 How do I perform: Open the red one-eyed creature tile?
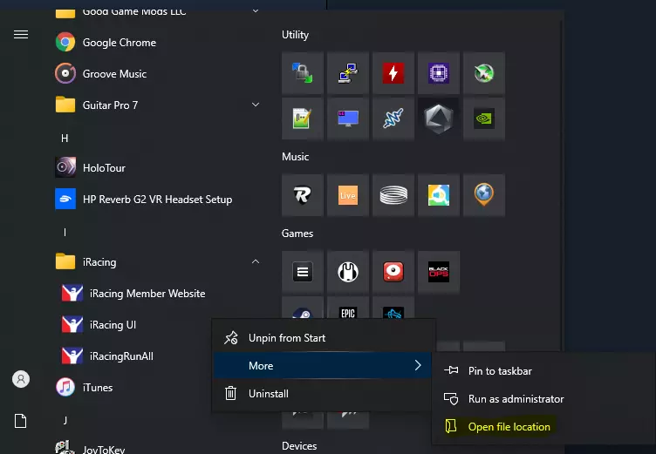[393, 272]
